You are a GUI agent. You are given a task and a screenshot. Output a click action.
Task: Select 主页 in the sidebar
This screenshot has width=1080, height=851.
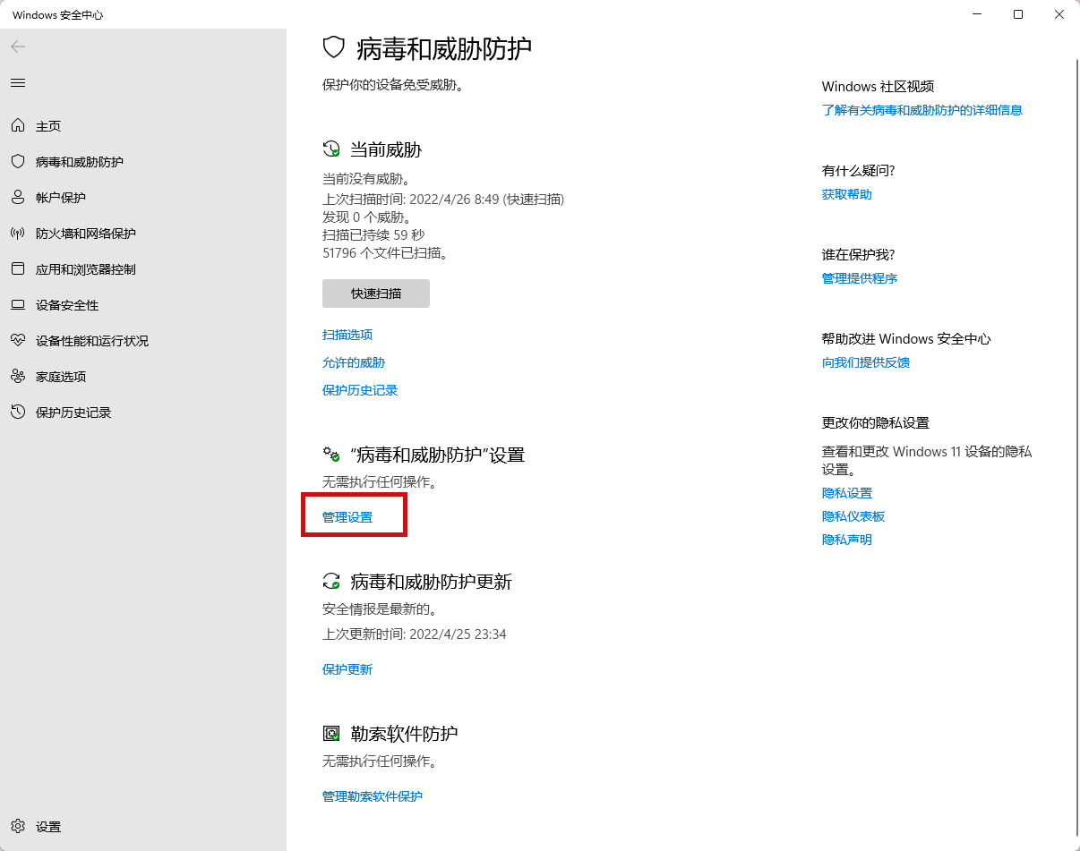pyautogui.click(x=48, y=126)
